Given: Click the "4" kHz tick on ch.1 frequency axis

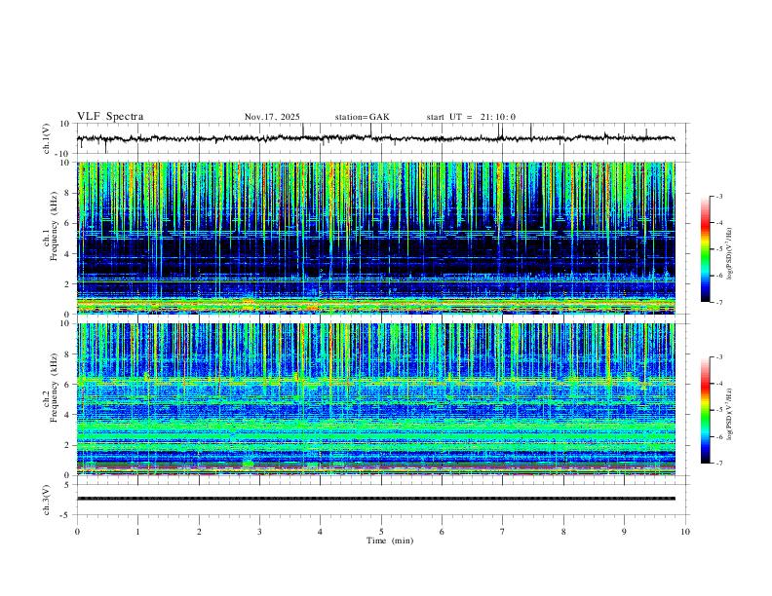Looking at the screenshot, I should 67,254.
